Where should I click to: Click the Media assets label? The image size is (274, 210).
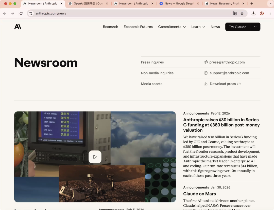point(151,84)
